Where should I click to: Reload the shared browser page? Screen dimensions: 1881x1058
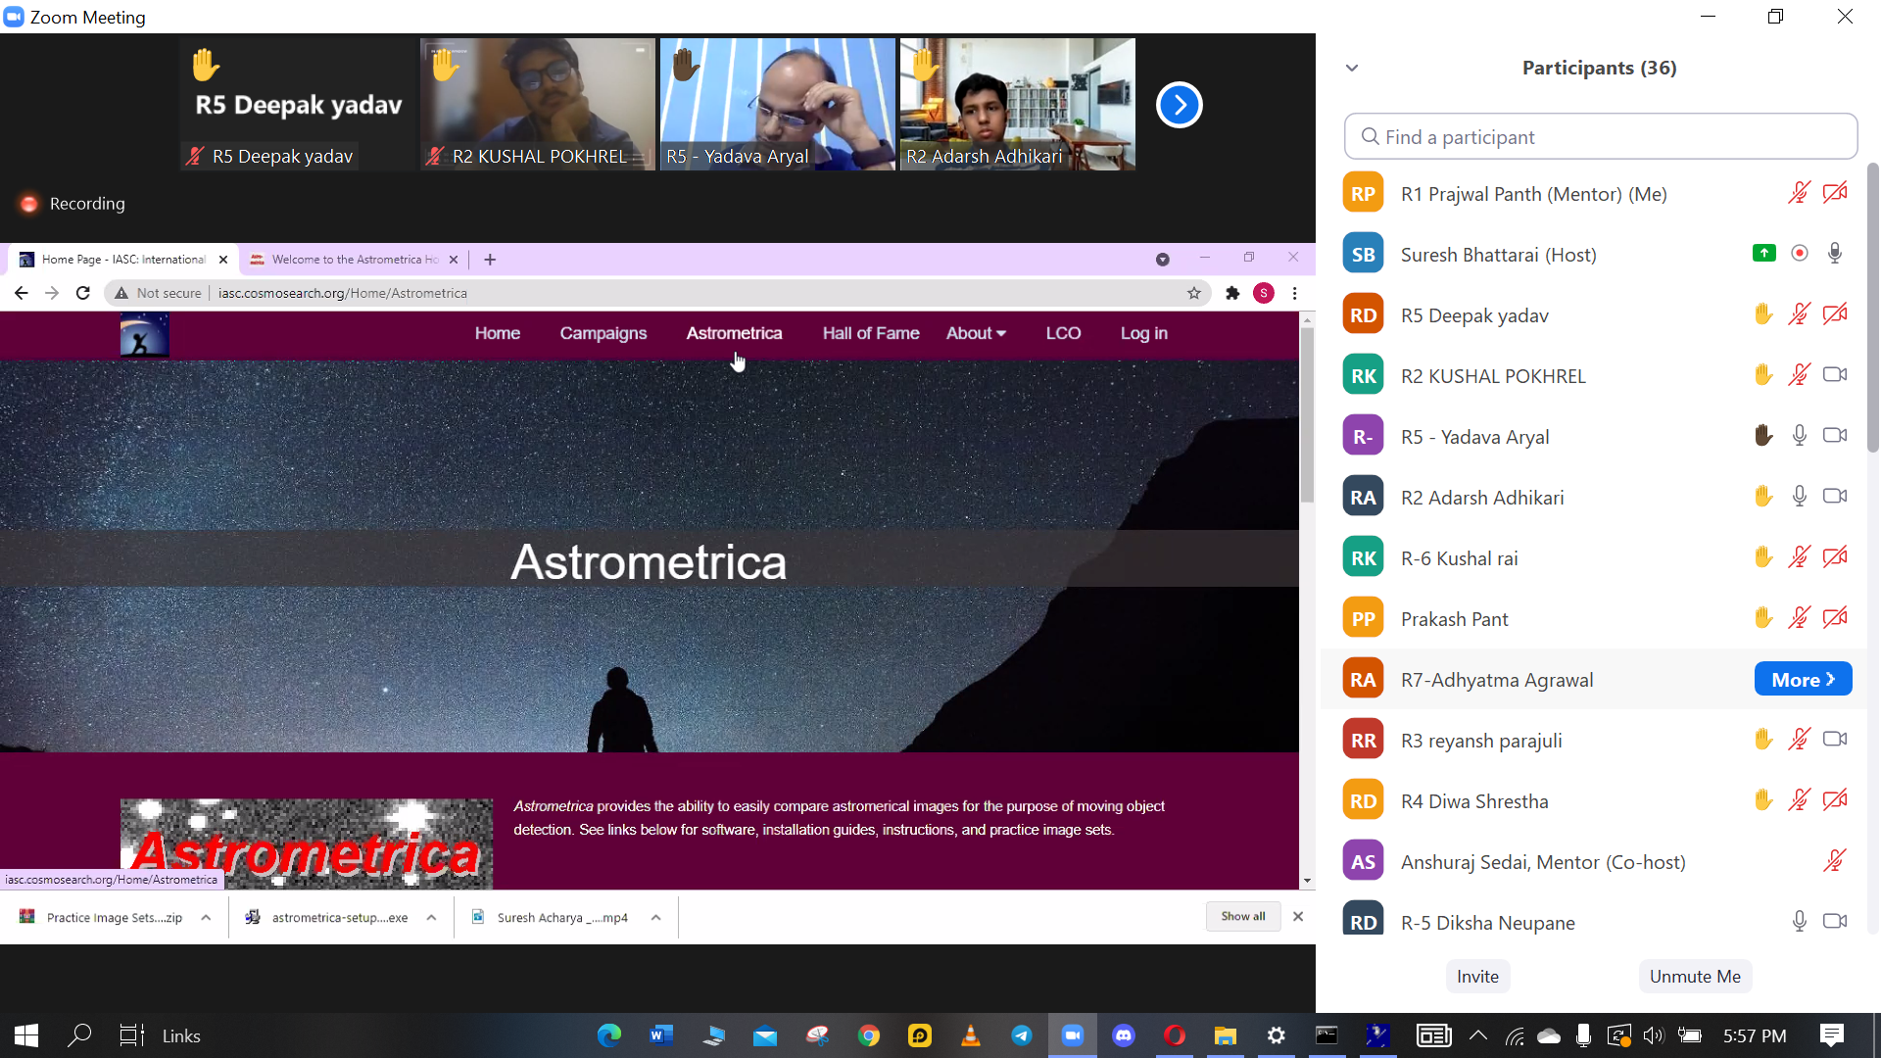pyautogui.click(x=83, y=293)
